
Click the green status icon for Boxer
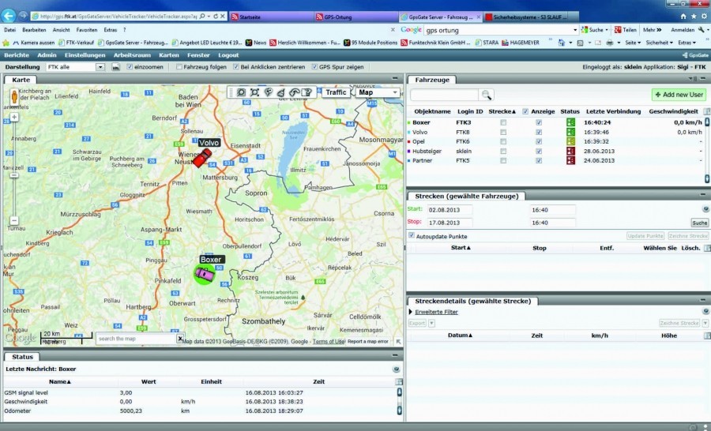click(x=569, y=122)
